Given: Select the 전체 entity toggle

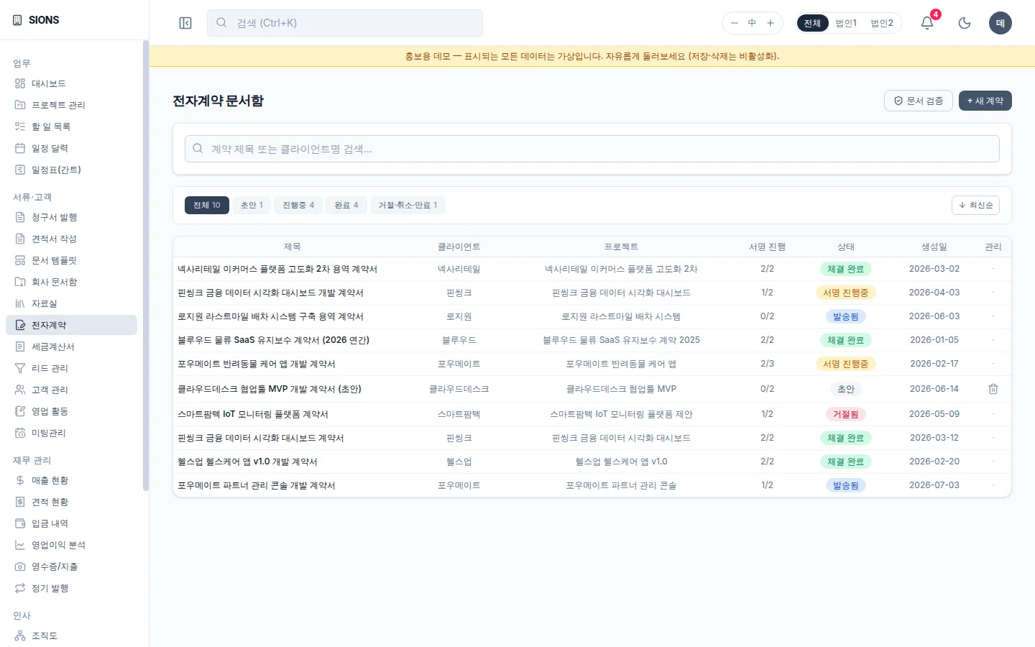Looking at the screenshot, I should pos(812,23).
